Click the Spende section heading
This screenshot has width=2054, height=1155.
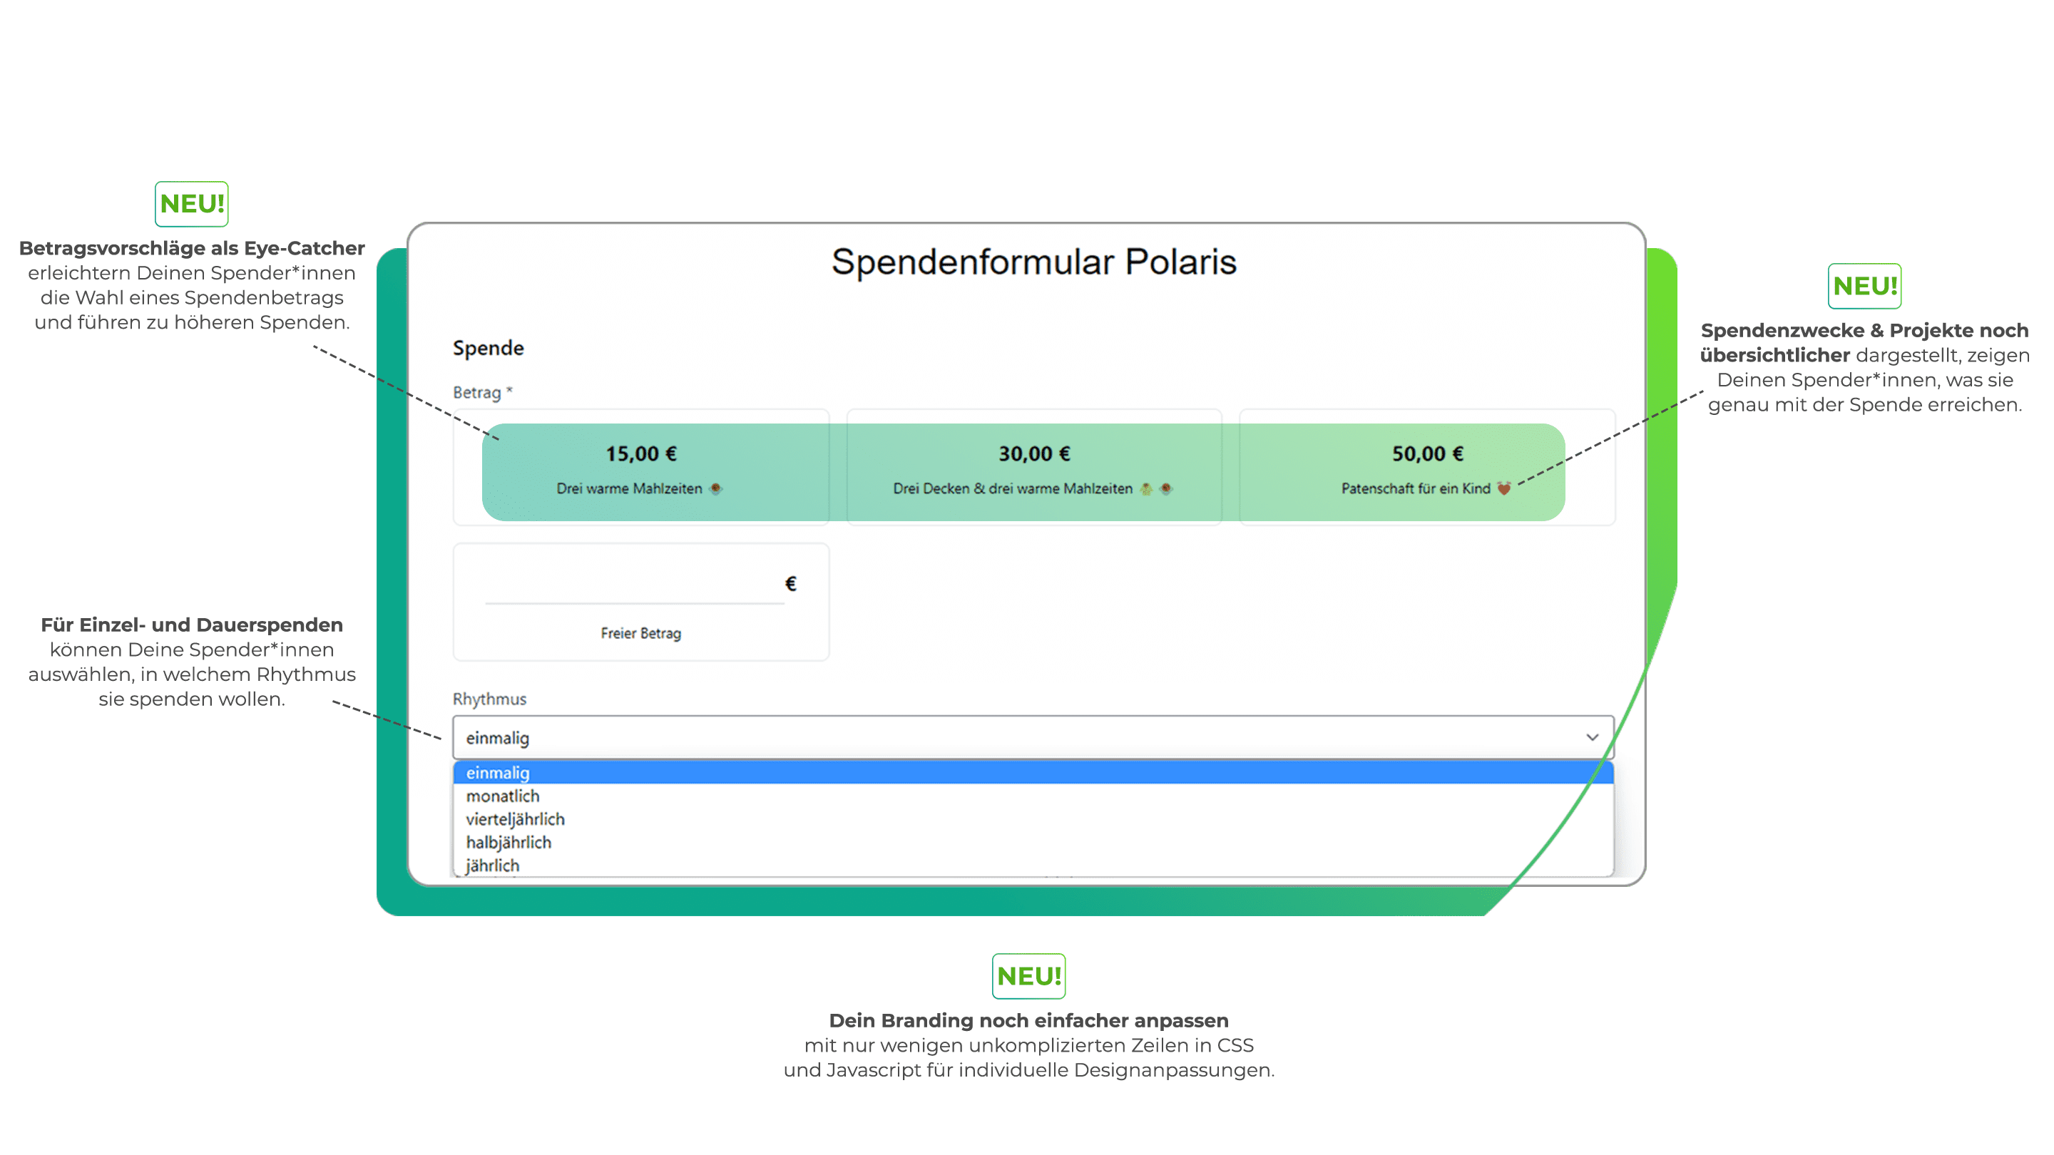(x=487, y=347)
